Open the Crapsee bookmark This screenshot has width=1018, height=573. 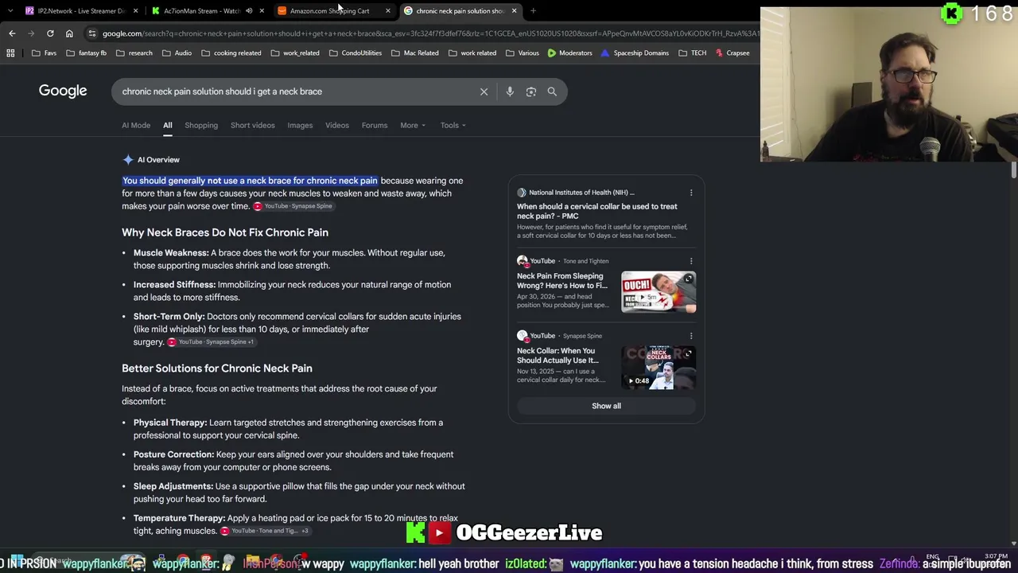pos(732,53)
